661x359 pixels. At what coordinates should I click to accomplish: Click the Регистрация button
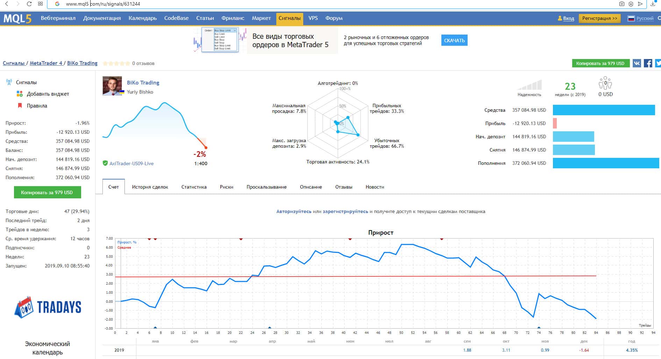pos(599,19)
